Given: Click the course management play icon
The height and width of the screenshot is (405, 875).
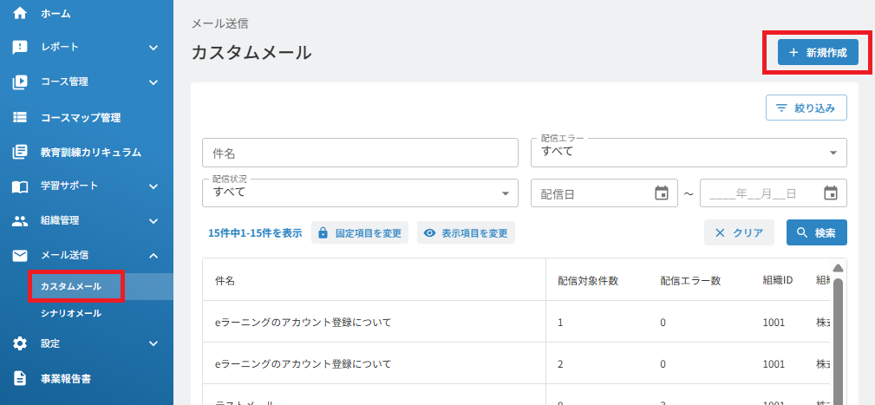Looking at the screenshot, I should tap(20, 82).
